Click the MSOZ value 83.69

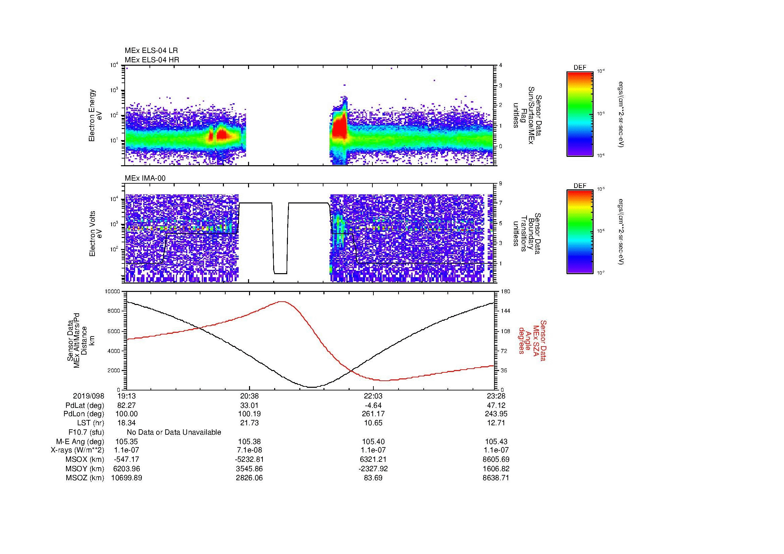coord(373,478)
